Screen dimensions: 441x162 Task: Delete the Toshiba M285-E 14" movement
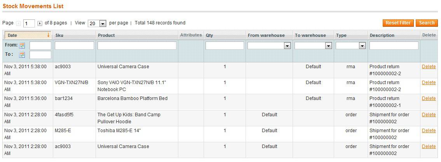click(x=429, y=131)
